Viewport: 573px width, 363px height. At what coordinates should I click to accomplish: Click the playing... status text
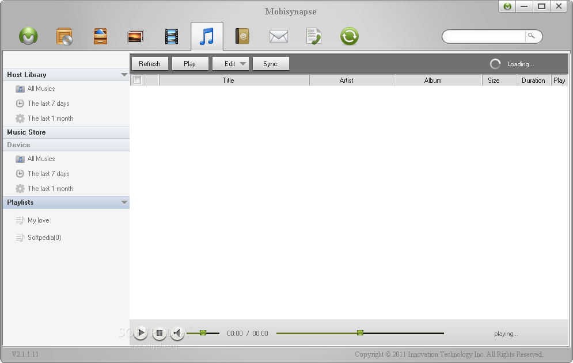pos(506,334)
